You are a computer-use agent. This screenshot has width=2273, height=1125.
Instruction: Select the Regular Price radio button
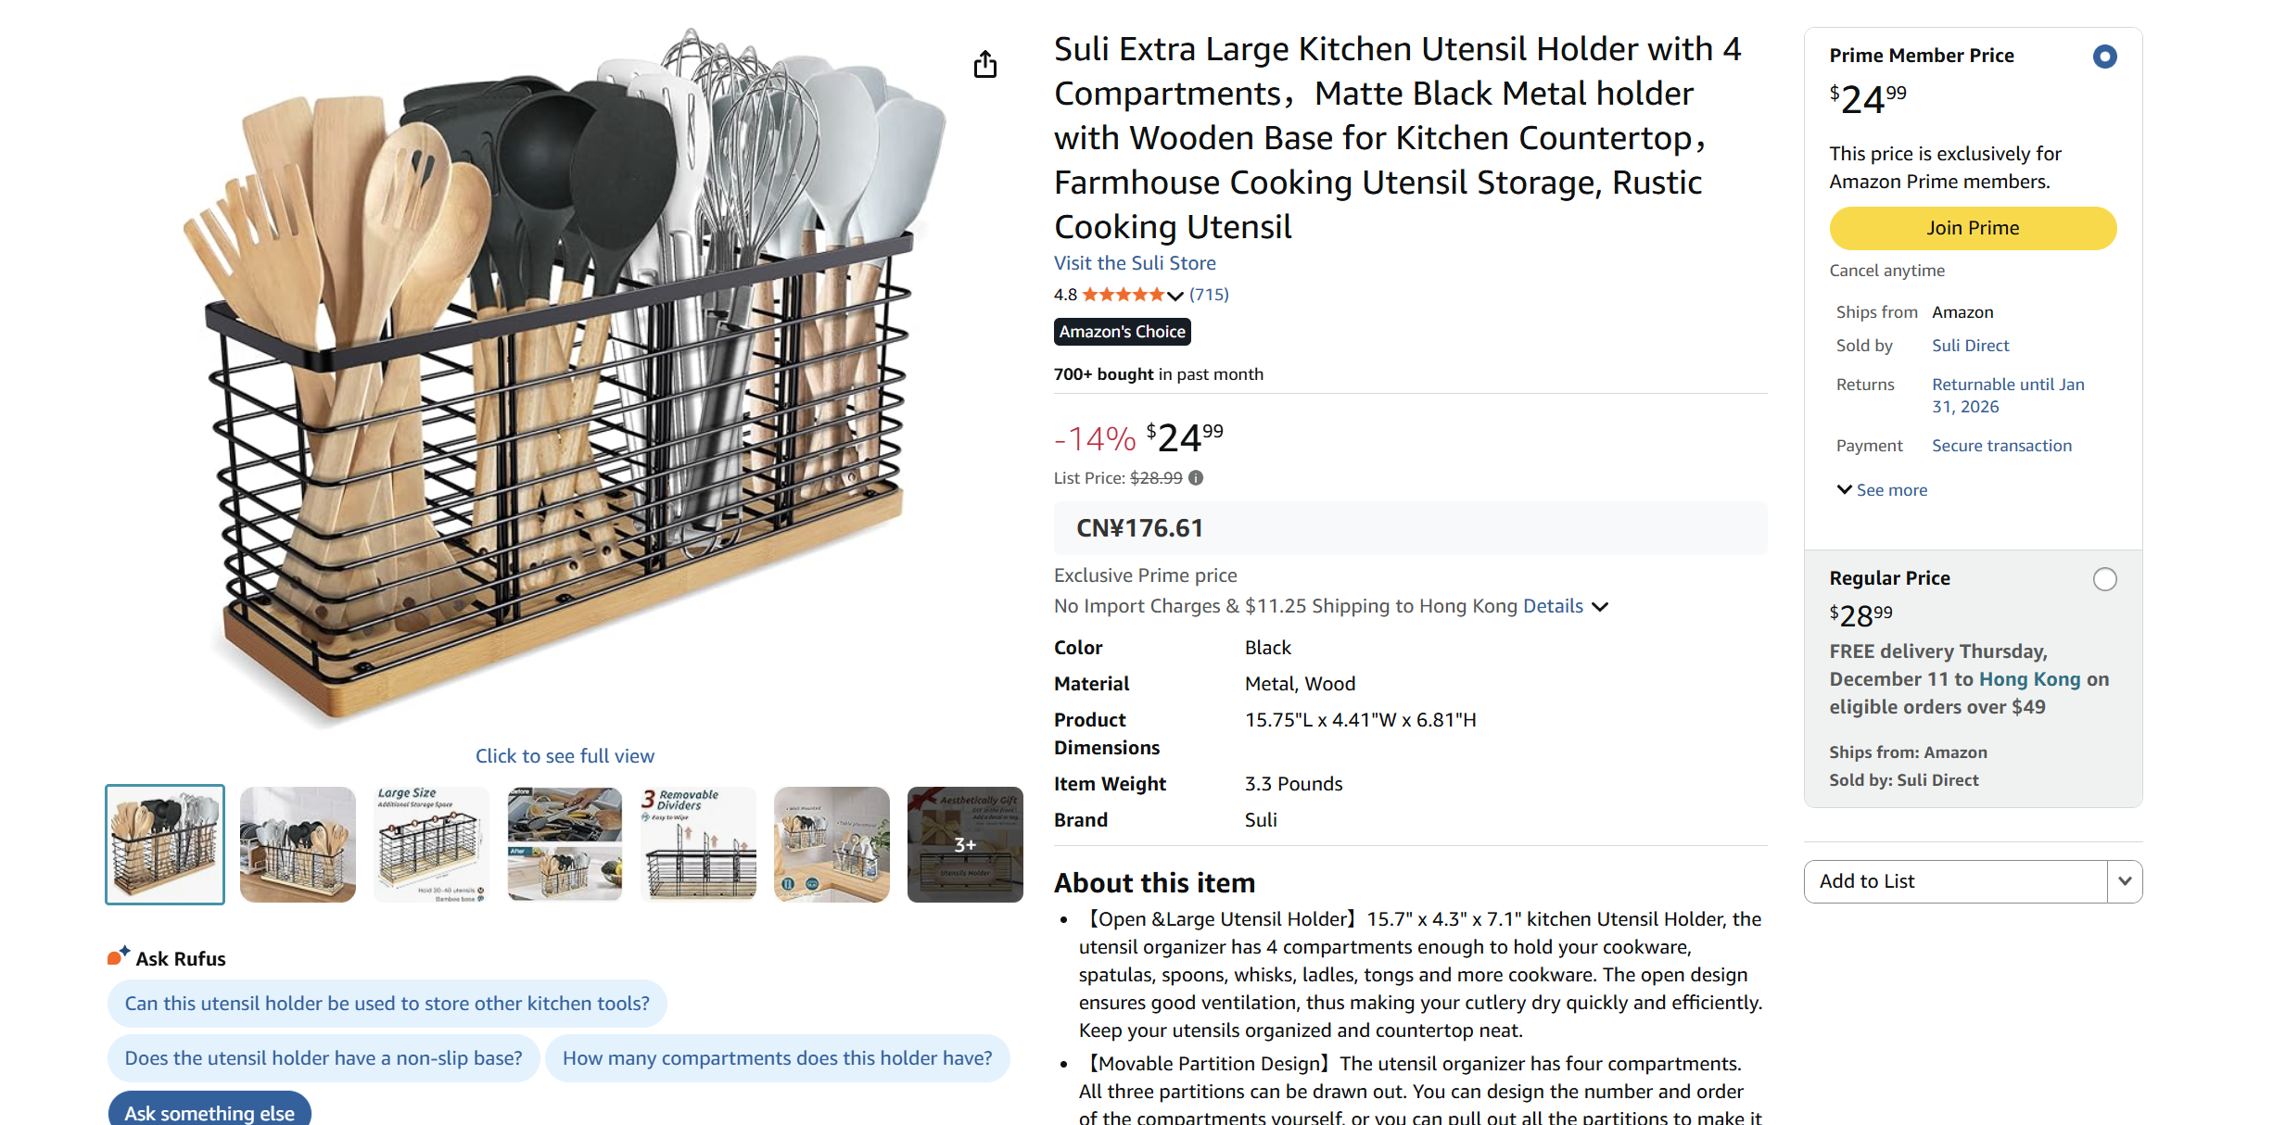(x=2104, y=578)
